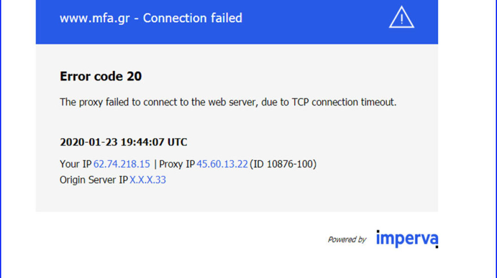
Task: Click the 'TCP connection timeout' phrase
Action: [x=343, y=102]
